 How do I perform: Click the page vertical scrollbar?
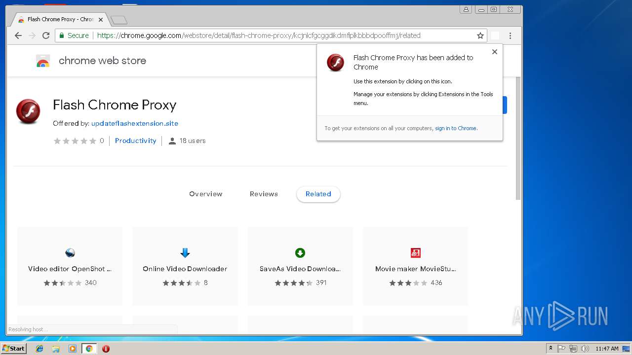(x=518, y=138)
